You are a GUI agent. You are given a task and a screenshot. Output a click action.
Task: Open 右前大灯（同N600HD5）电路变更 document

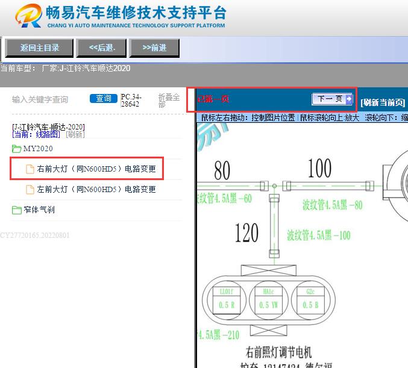click(x=96, y=169)
